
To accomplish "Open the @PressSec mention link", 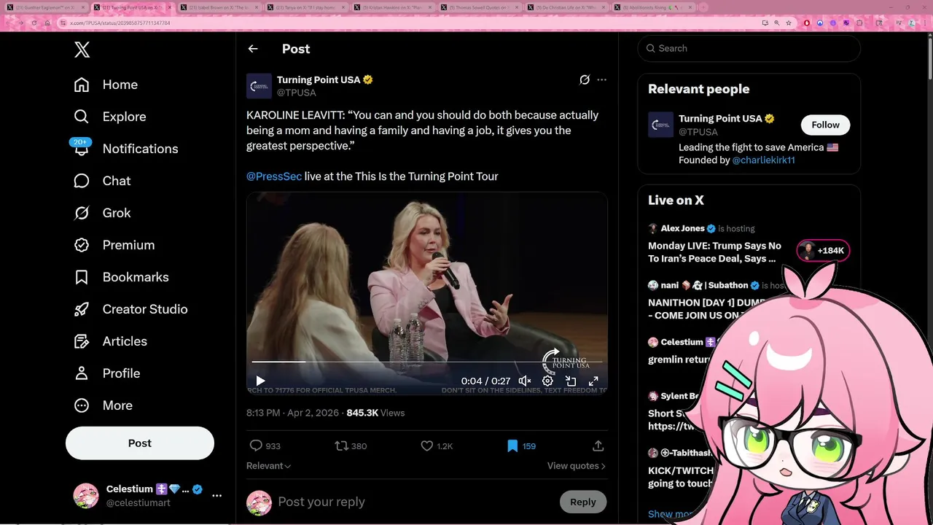I will click(274, 176).
